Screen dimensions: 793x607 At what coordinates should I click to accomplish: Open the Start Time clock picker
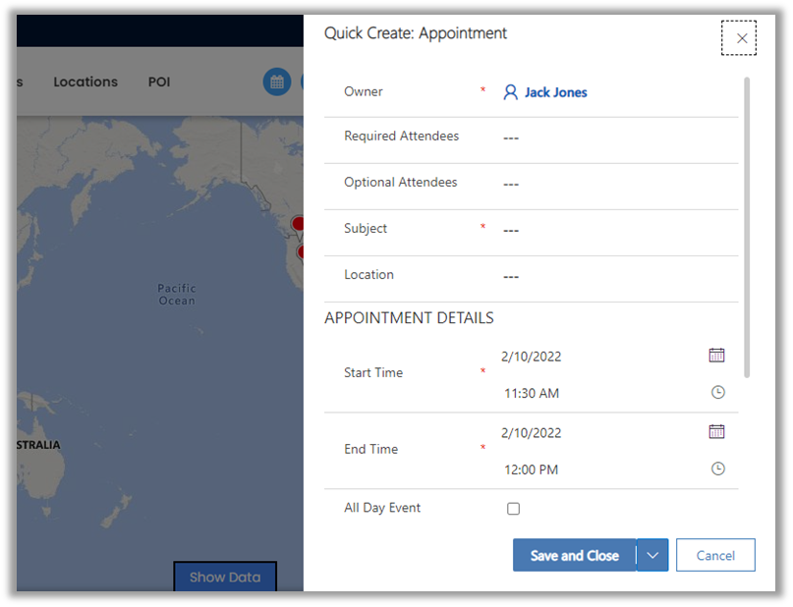pyautogui.click(x=717, y=393)
